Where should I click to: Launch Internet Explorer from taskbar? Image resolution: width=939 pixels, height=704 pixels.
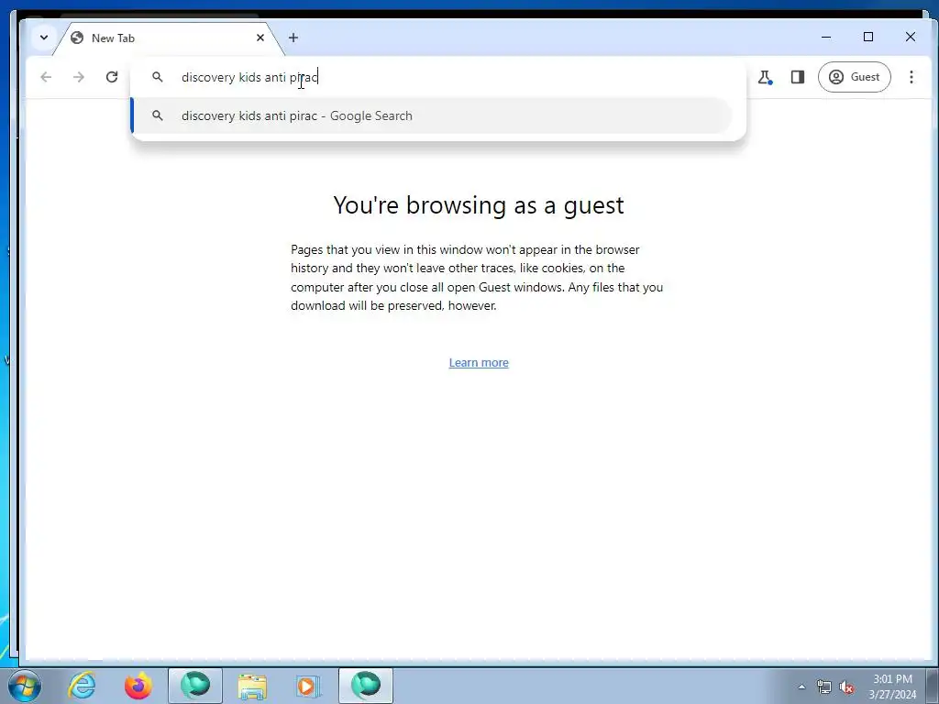tap(82, 686)
